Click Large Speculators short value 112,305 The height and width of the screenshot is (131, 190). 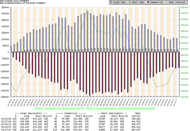[37, 124]
